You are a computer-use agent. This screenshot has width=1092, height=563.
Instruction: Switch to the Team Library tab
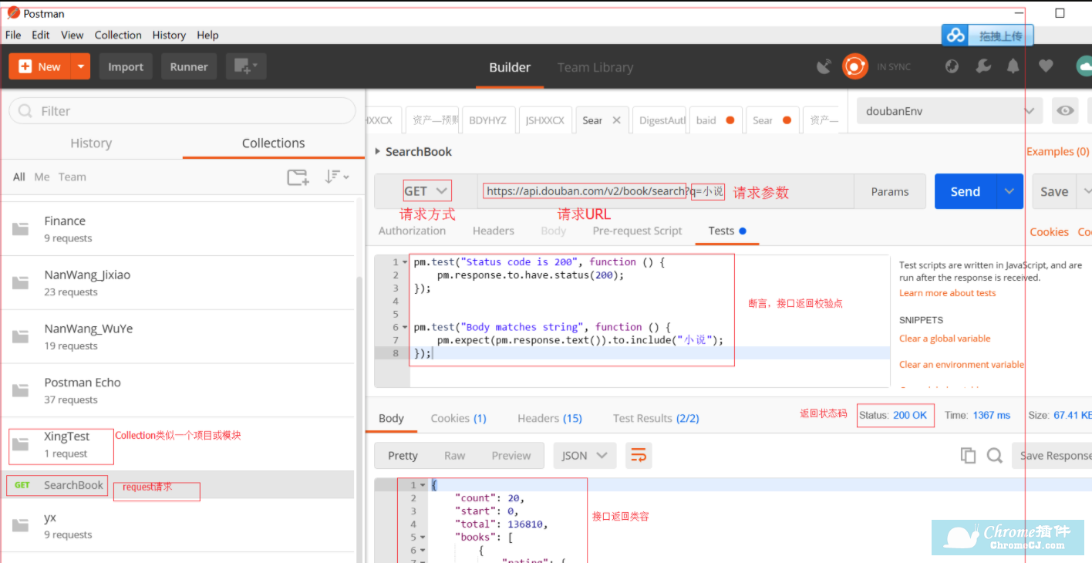click(x=595, y=67)
